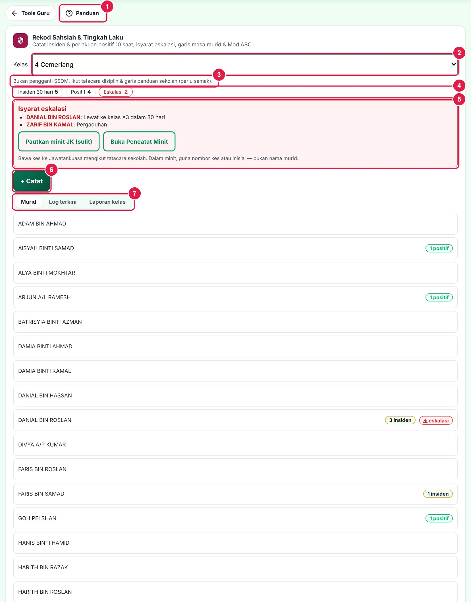
Task: Open Buka Pencatat Minit
Action: click(139, 142)
